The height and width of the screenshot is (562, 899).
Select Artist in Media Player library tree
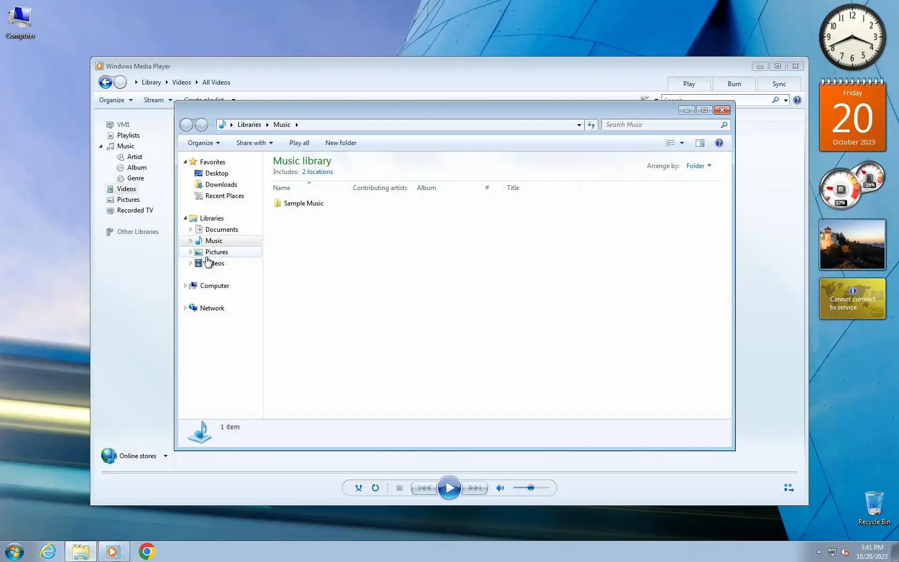pos(135,157)
